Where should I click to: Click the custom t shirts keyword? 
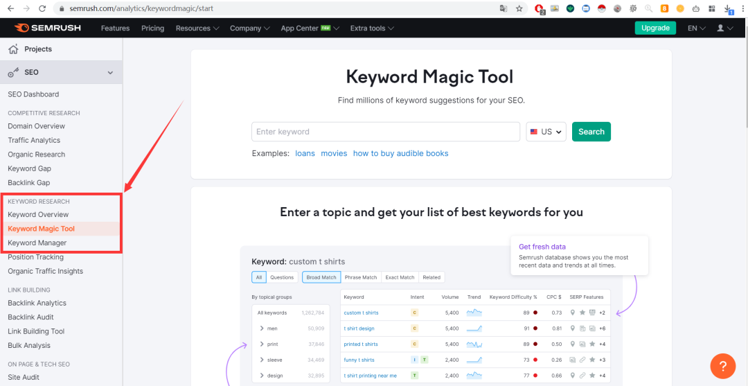coord(361,313)
